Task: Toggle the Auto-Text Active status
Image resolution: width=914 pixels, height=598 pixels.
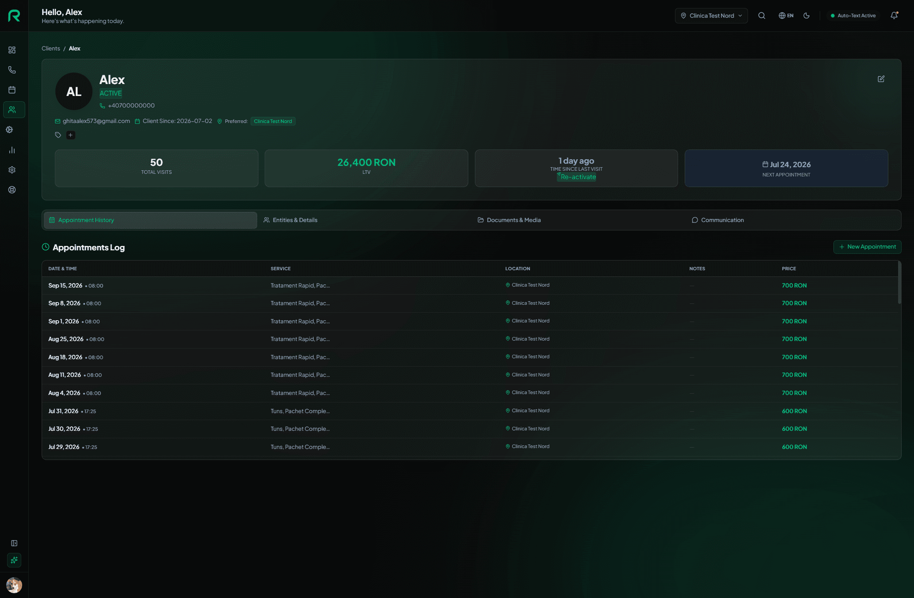Action: tap(853, 15)
